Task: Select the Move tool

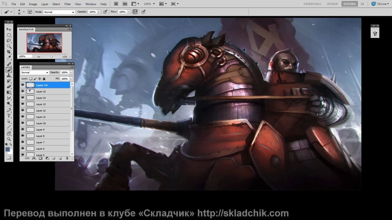Action: coord(9,29)
